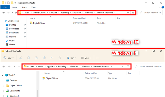Open Windows 11 address bar history dropdown

click(x=122, y=66)
